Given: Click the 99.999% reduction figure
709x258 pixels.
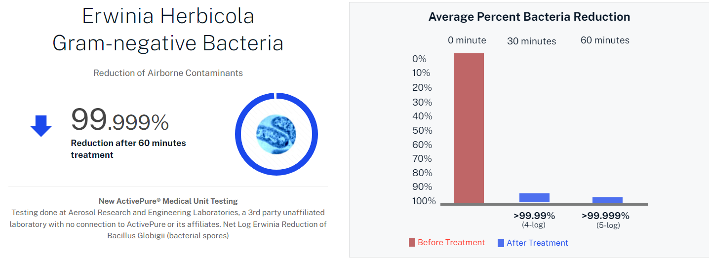Looking at the screenshot, I should point(120,120).
